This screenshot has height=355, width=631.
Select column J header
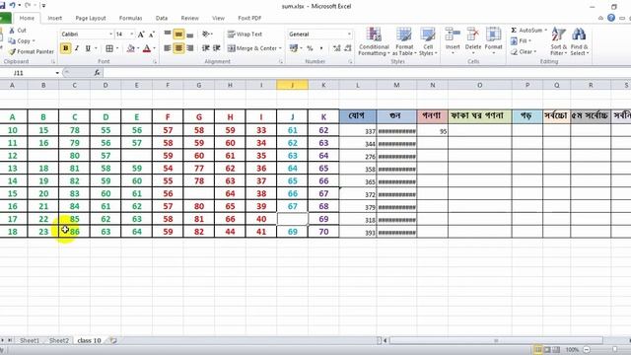292,85
